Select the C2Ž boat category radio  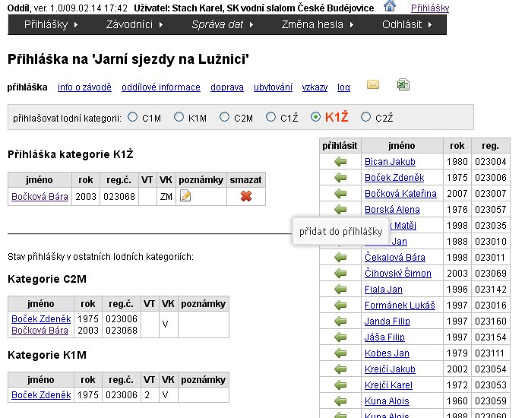pos(366,117)
